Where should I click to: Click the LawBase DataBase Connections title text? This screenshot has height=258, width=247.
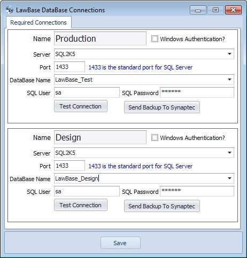(x=60, y=10)
